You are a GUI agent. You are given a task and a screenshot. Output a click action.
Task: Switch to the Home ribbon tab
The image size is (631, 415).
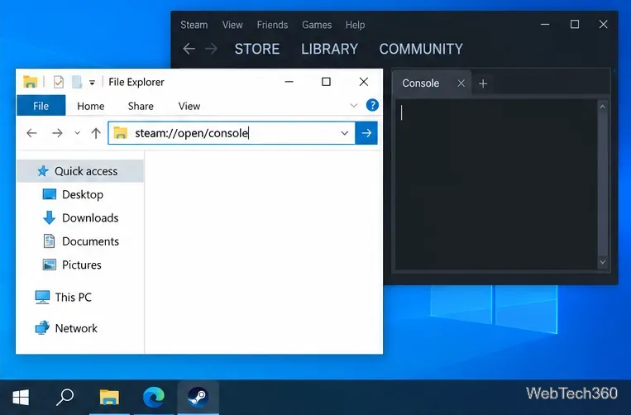[x=90, y=106]
